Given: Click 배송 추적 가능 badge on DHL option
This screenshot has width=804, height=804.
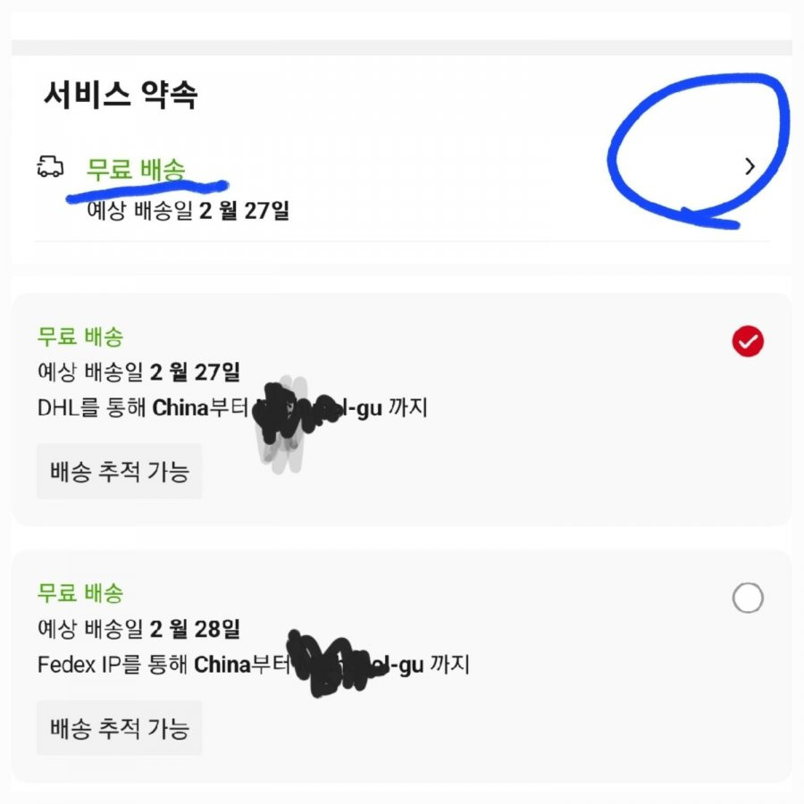Looking at the screenshot, I should click(x=119, y=471).
